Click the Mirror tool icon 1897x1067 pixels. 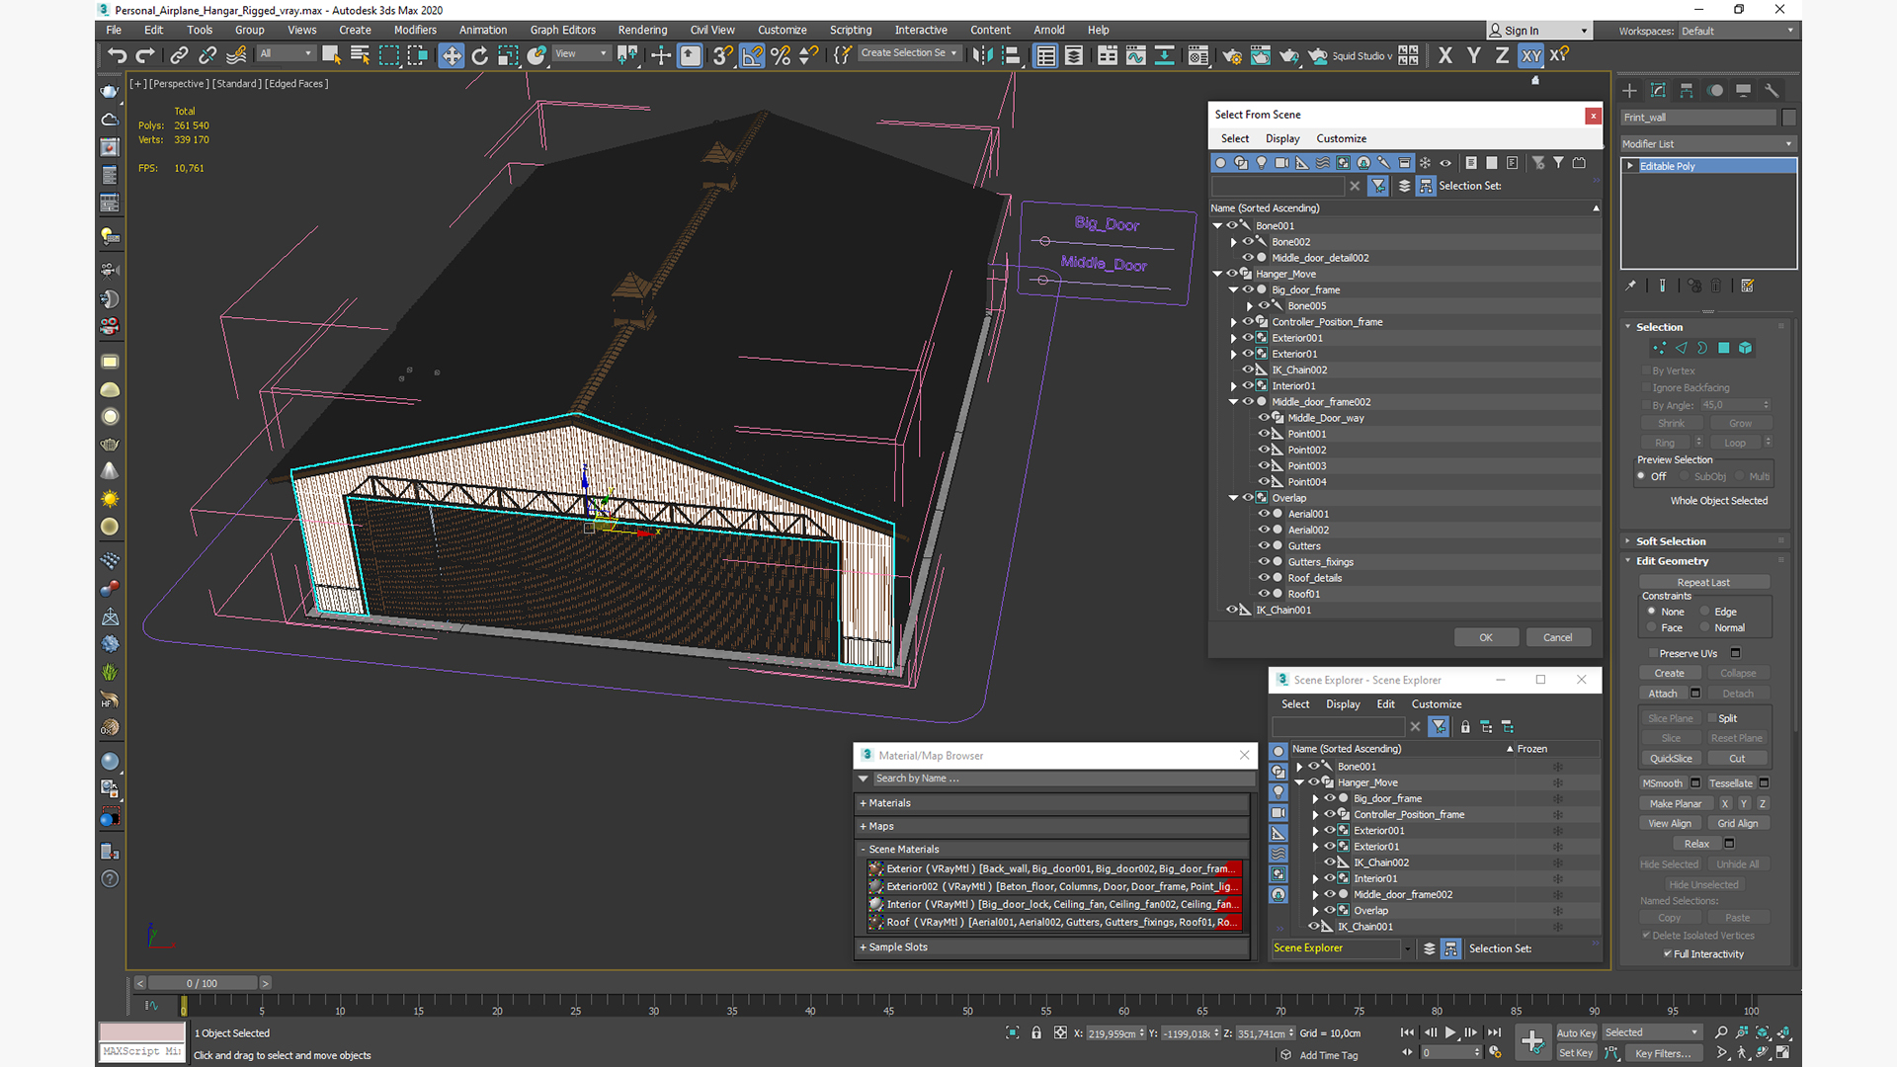tap(982, 55)
